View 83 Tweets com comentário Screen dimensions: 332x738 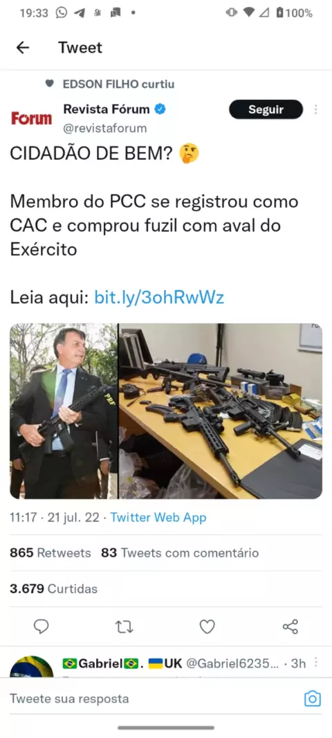(180, 552)
